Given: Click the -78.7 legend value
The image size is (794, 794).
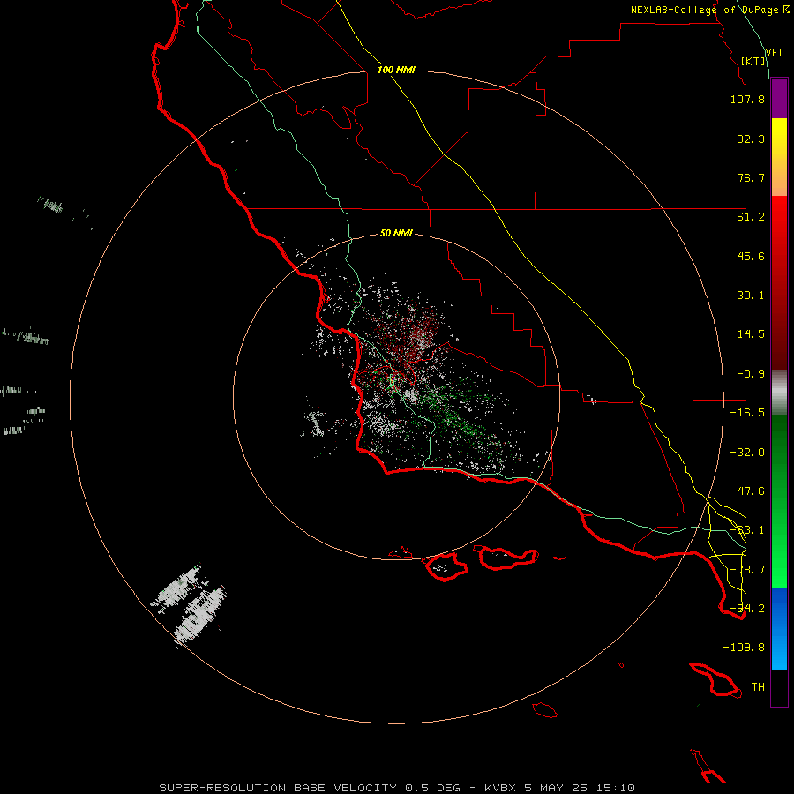Looking at the screenshot, I should pos(747,570).
